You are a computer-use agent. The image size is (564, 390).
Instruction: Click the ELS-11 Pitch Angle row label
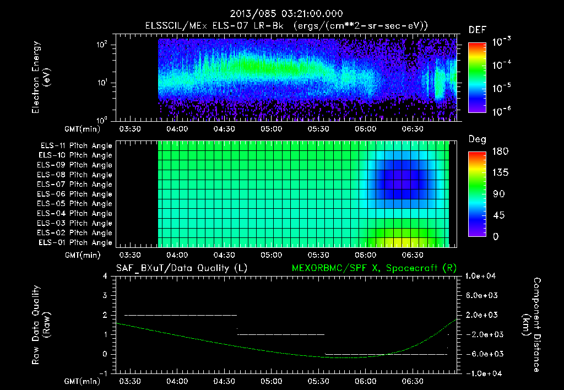pyautogui.click(x=76, y=146)
